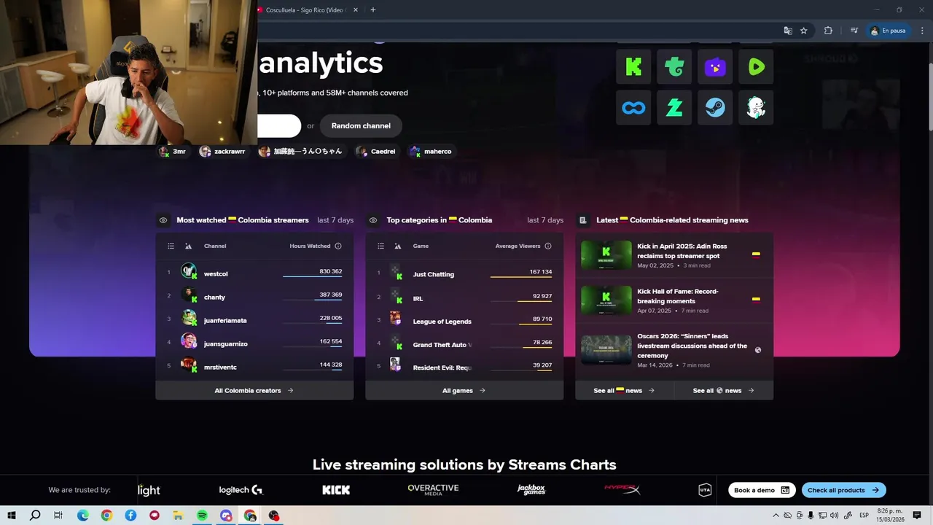The height and width of the screenshot is (525, 933).
Task: Open All Colombia creators link
Action: click(x=254, y=391)
